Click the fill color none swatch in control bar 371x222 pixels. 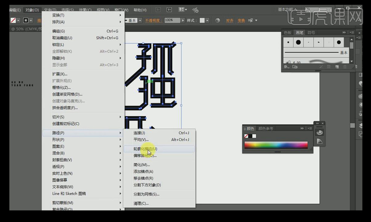click(13, 20)
